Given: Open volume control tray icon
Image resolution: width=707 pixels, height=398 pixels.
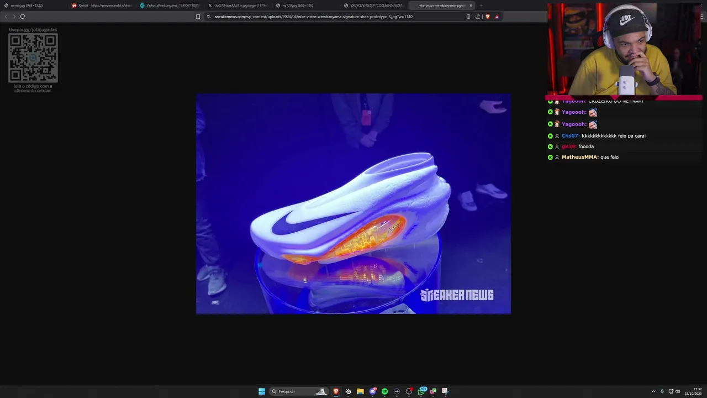Looking at the screenshot, I should [678, 391].
